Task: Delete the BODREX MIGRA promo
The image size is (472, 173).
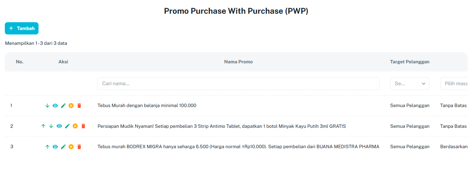Action: pyautogui.click(x=79, y=147)
